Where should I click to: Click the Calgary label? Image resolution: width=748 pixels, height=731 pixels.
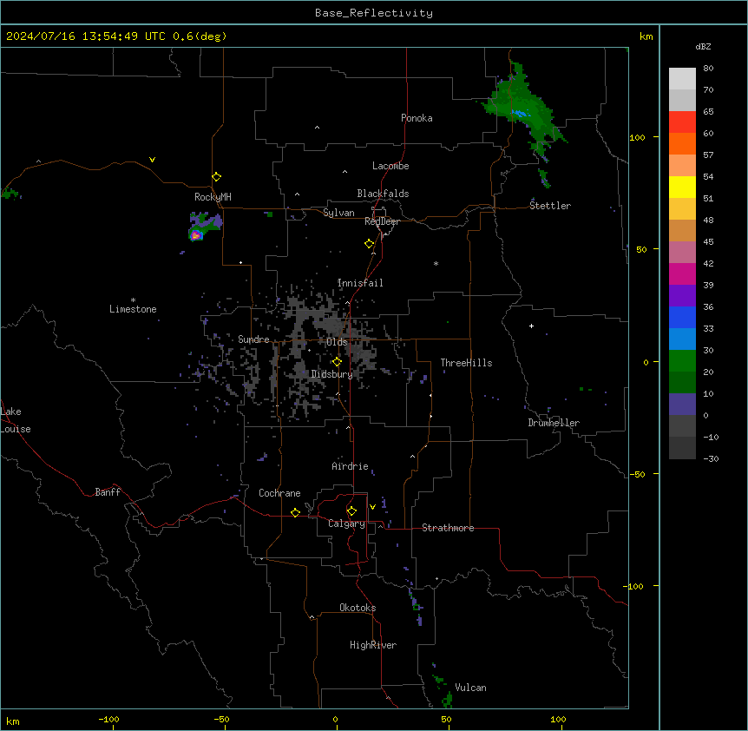(347, 524)
